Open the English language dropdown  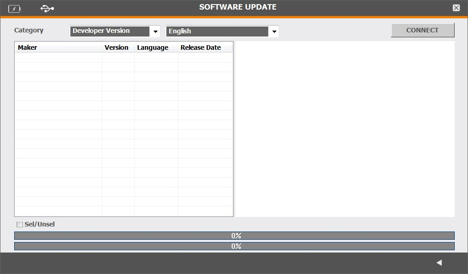(x=218, y=32)
